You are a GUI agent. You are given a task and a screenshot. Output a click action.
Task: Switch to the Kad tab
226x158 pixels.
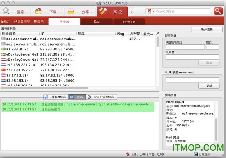coord(97,22)
